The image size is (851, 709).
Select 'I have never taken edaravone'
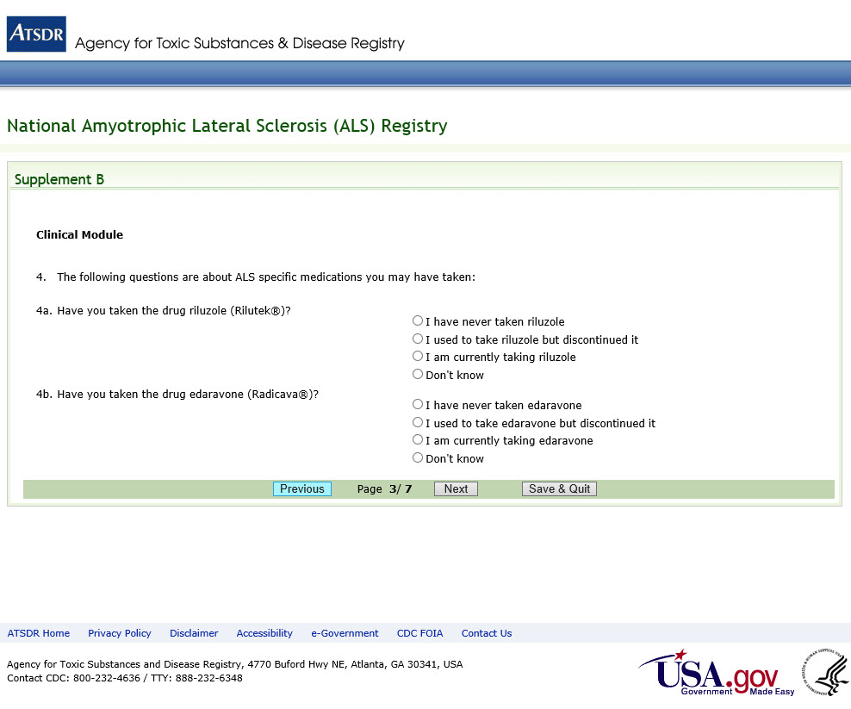click(x=418, y=404)
